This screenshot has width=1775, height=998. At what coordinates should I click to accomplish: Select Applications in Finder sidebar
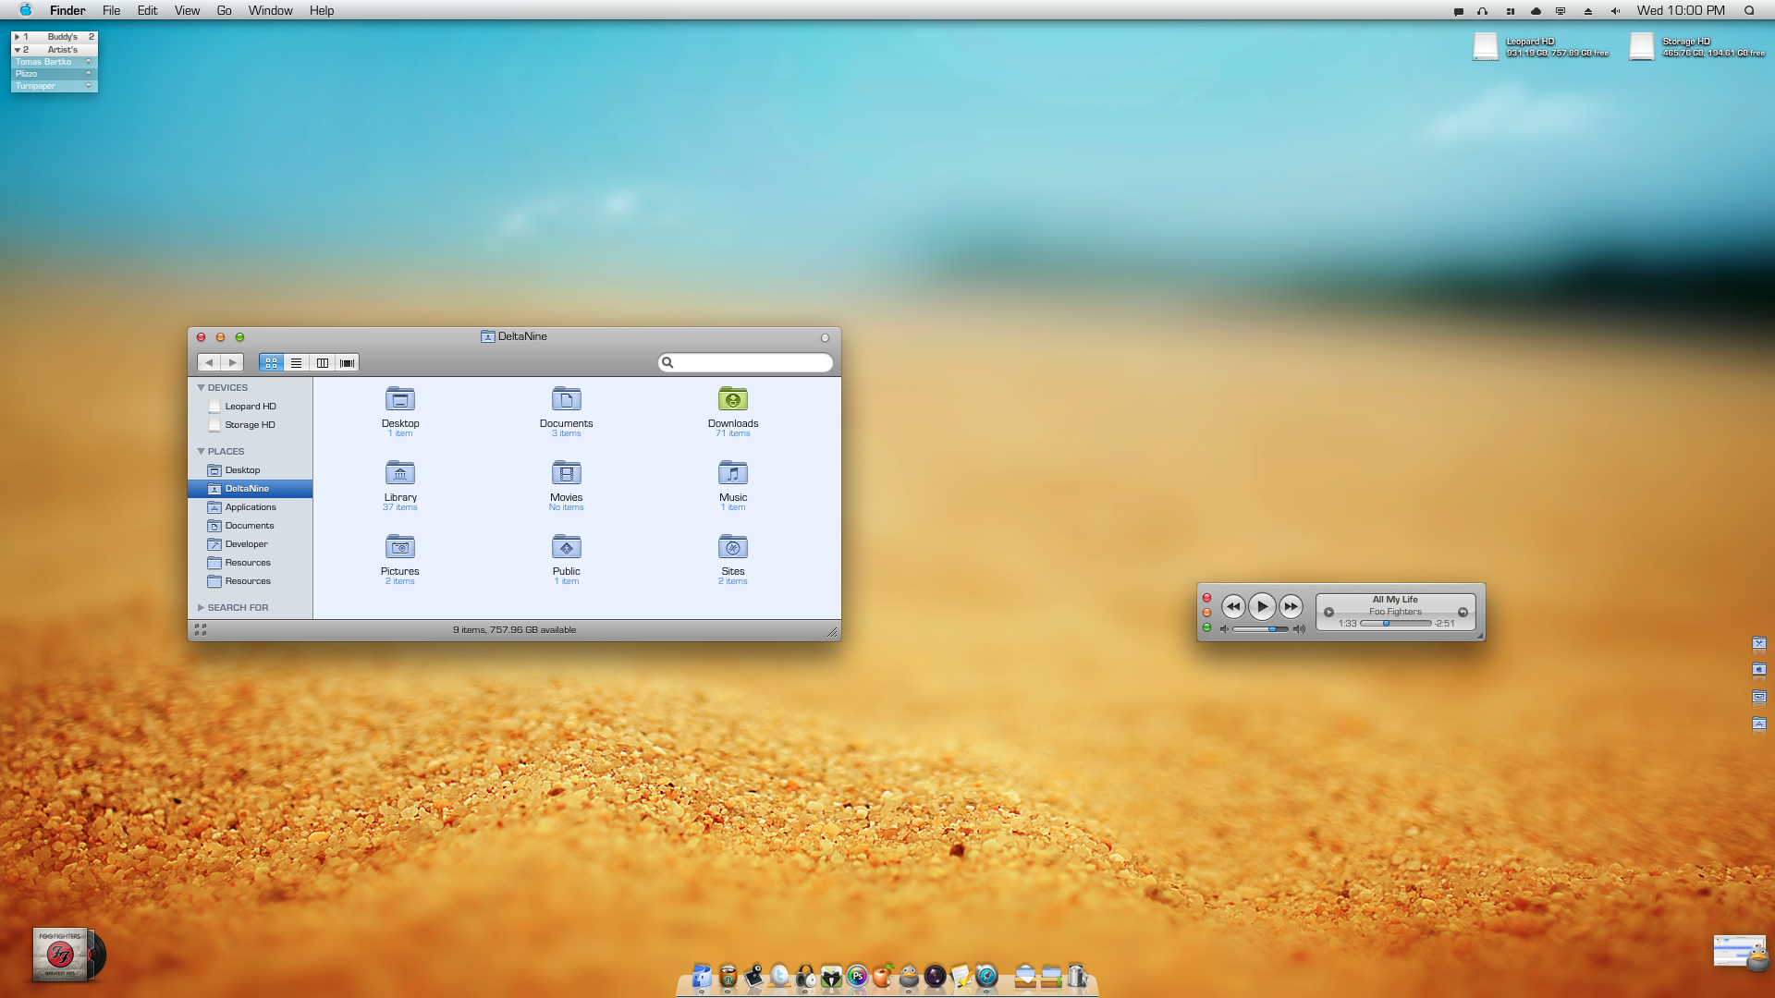250,507
